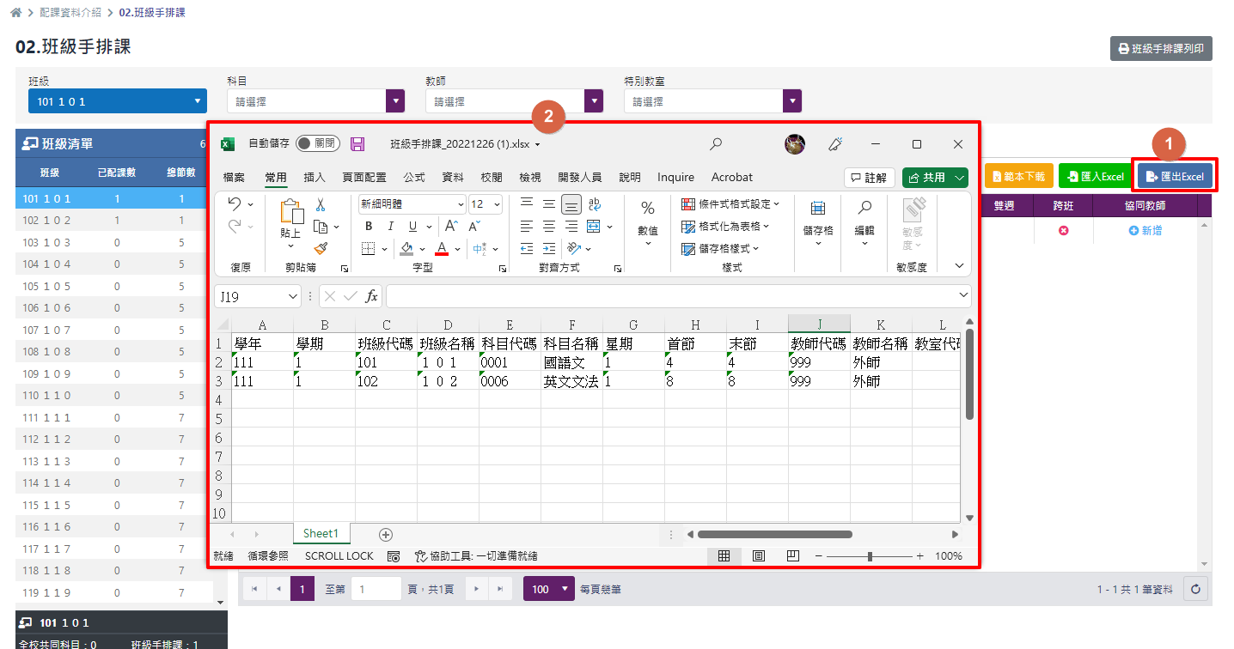Increase the font size in Excel
Viewport: 1234px width, 649px height.
[x=450, y=227]
